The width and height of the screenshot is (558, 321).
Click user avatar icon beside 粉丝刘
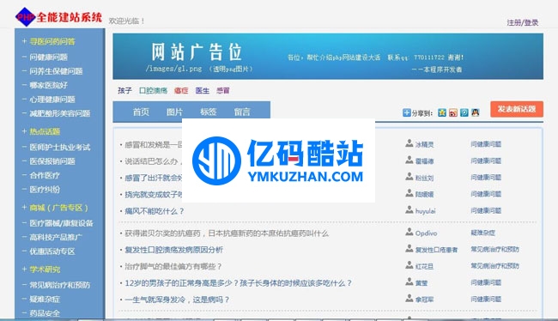click(409, 177)
